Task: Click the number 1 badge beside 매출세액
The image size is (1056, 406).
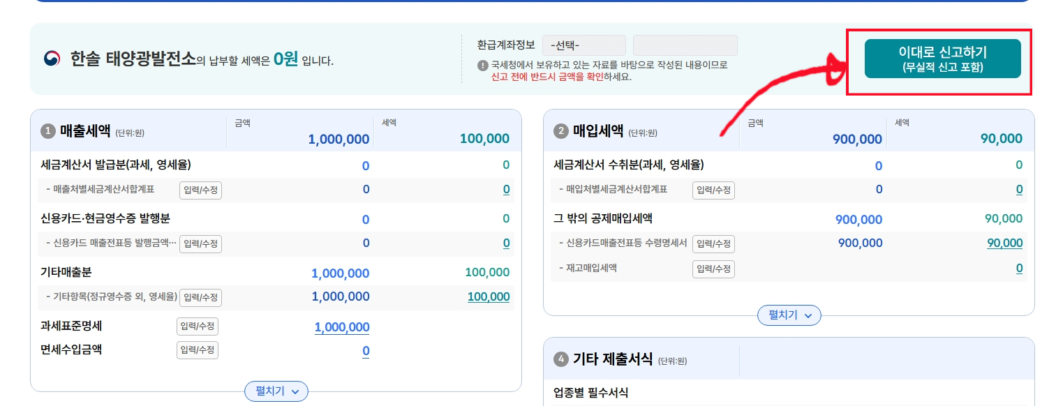Action: 48,130
